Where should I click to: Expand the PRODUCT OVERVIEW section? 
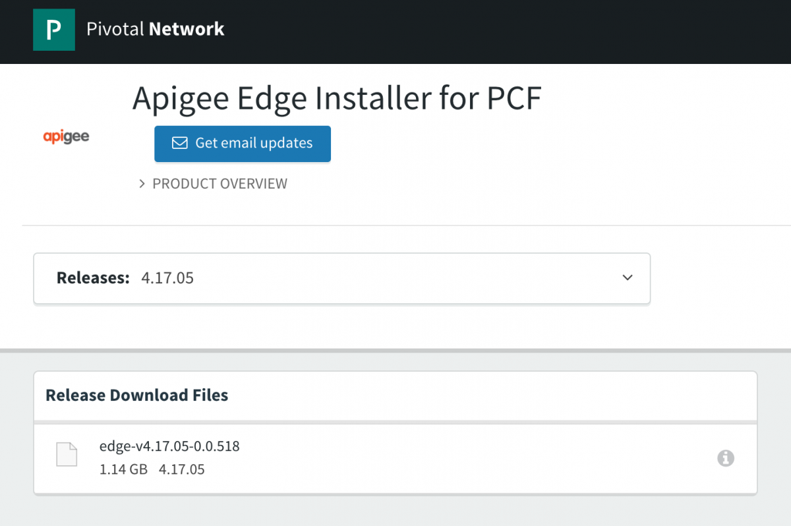(220, 183)
